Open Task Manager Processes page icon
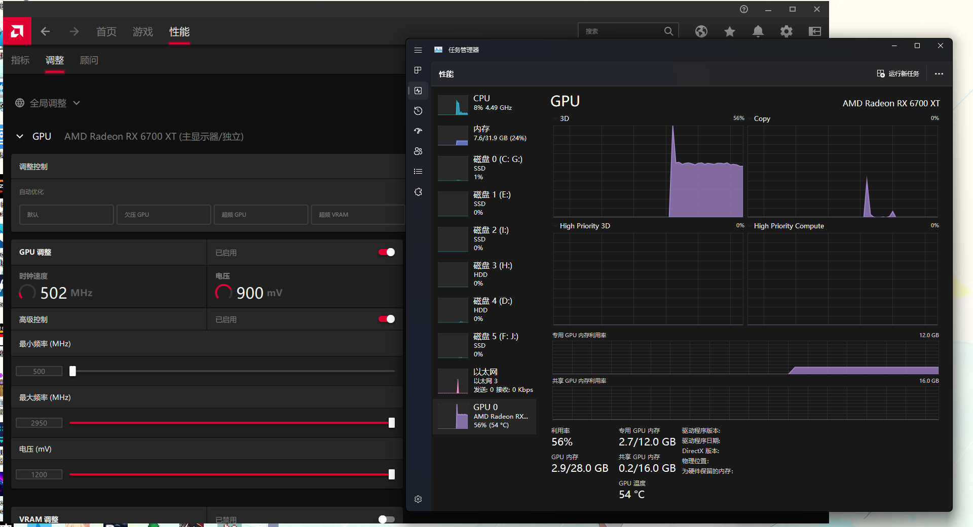Image resolution: width=973 pixels, height=527 pixels. pyautogui.click(x=418, y=70)
